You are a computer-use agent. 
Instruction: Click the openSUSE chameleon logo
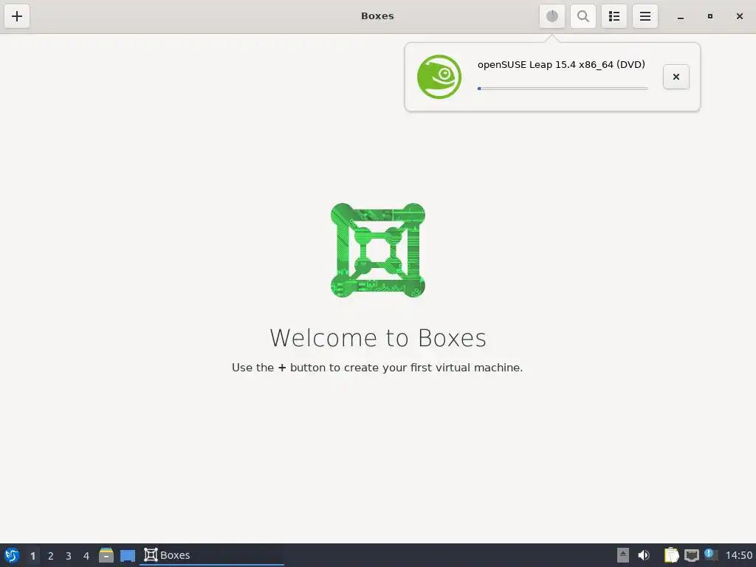[439, 77]
